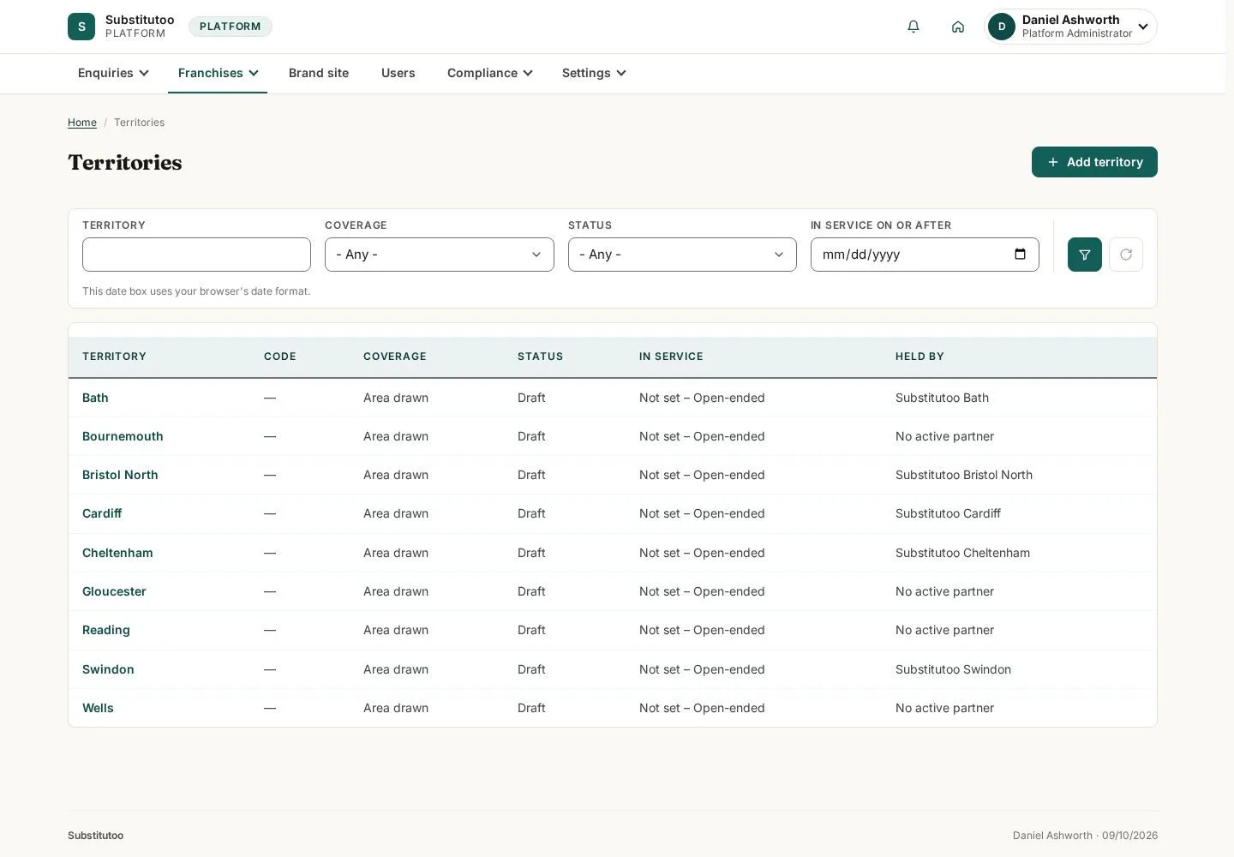Image resolution: width=1234 pixels, height=857 pixels.
Task: Expand the Enquiries menu
Action: point(113,73)
